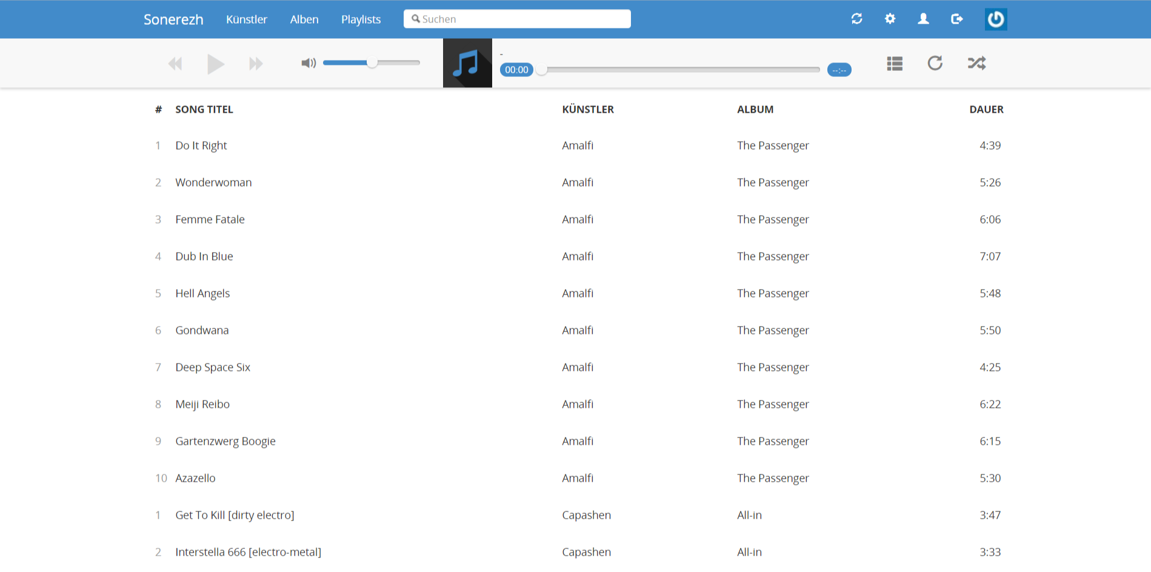This screenshot has width=1151, height=572.
Task: Select the song Wonderwoman
Action: 213,182
